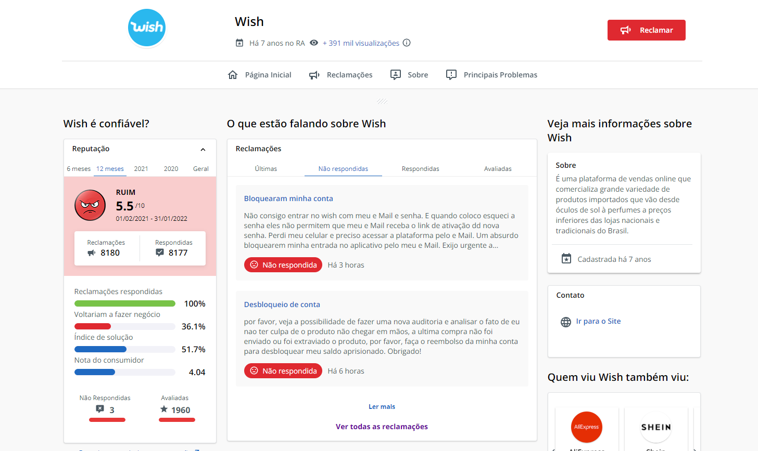Click the megaphone icon next to 8180
Screen dimensions: 758x451
pos(92,253)
